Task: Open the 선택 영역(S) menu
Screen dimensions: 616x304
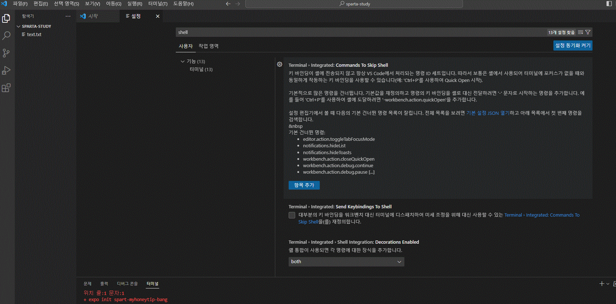Action: [67, 4]
